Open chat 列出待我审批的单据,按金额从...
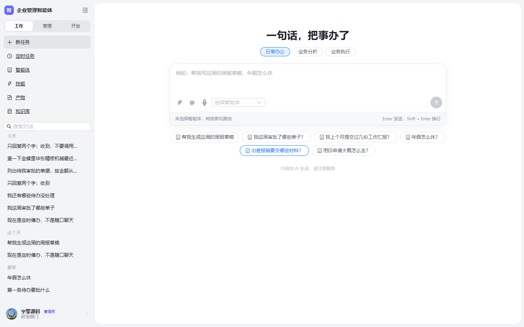Viewport: 524px width, 327px height. (47, 171)
